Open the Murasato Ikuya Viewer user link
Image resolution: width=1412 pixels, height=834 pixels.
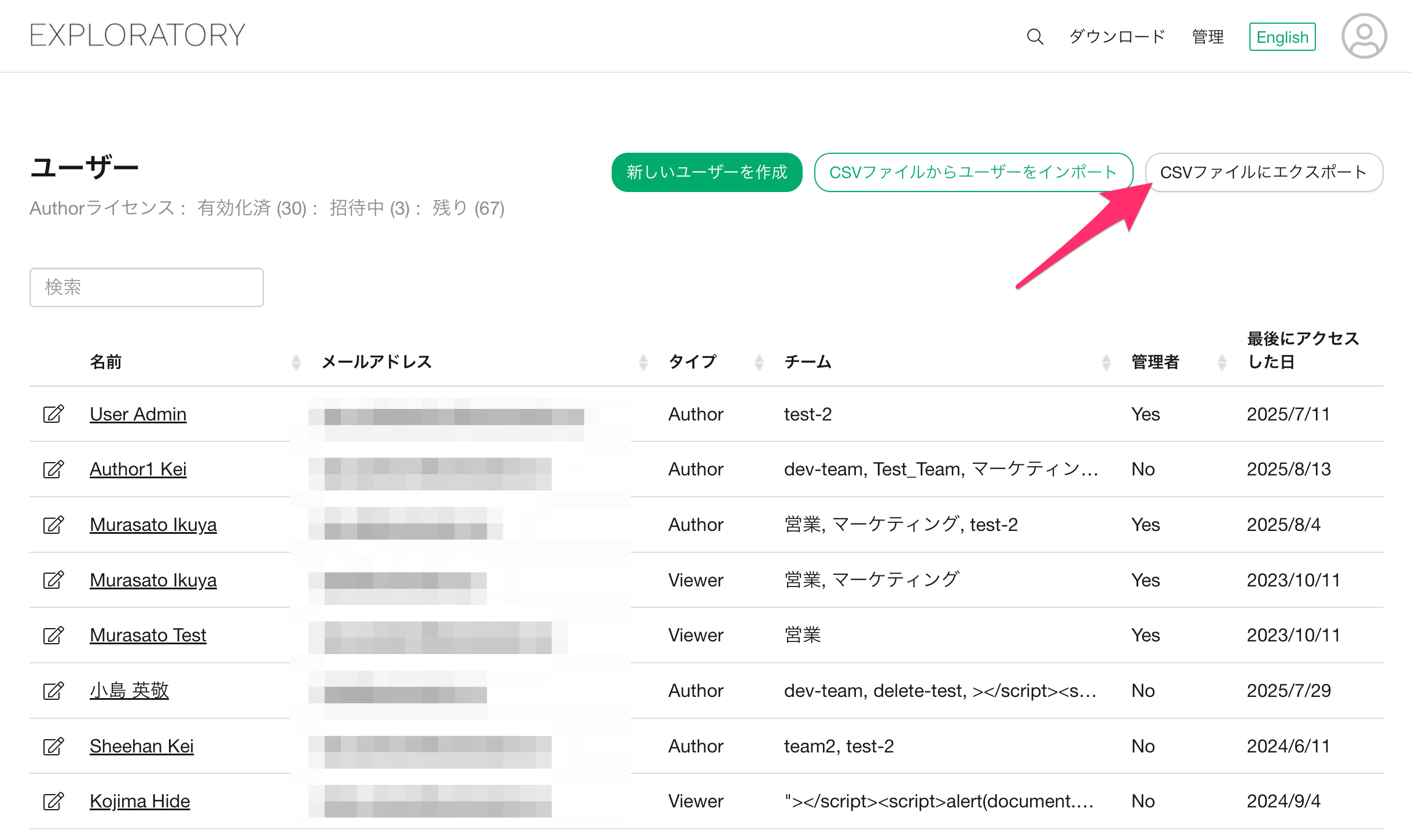[x=153, y=580]
